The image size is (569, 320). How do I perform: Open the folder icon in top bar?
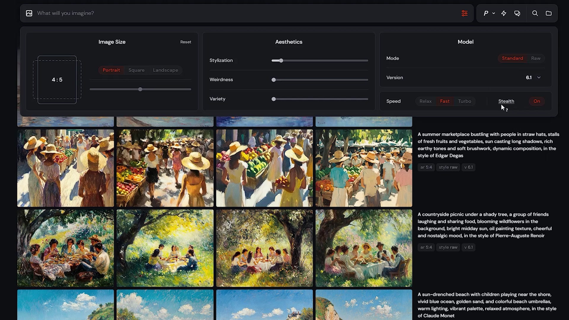(x=549, y=13)
